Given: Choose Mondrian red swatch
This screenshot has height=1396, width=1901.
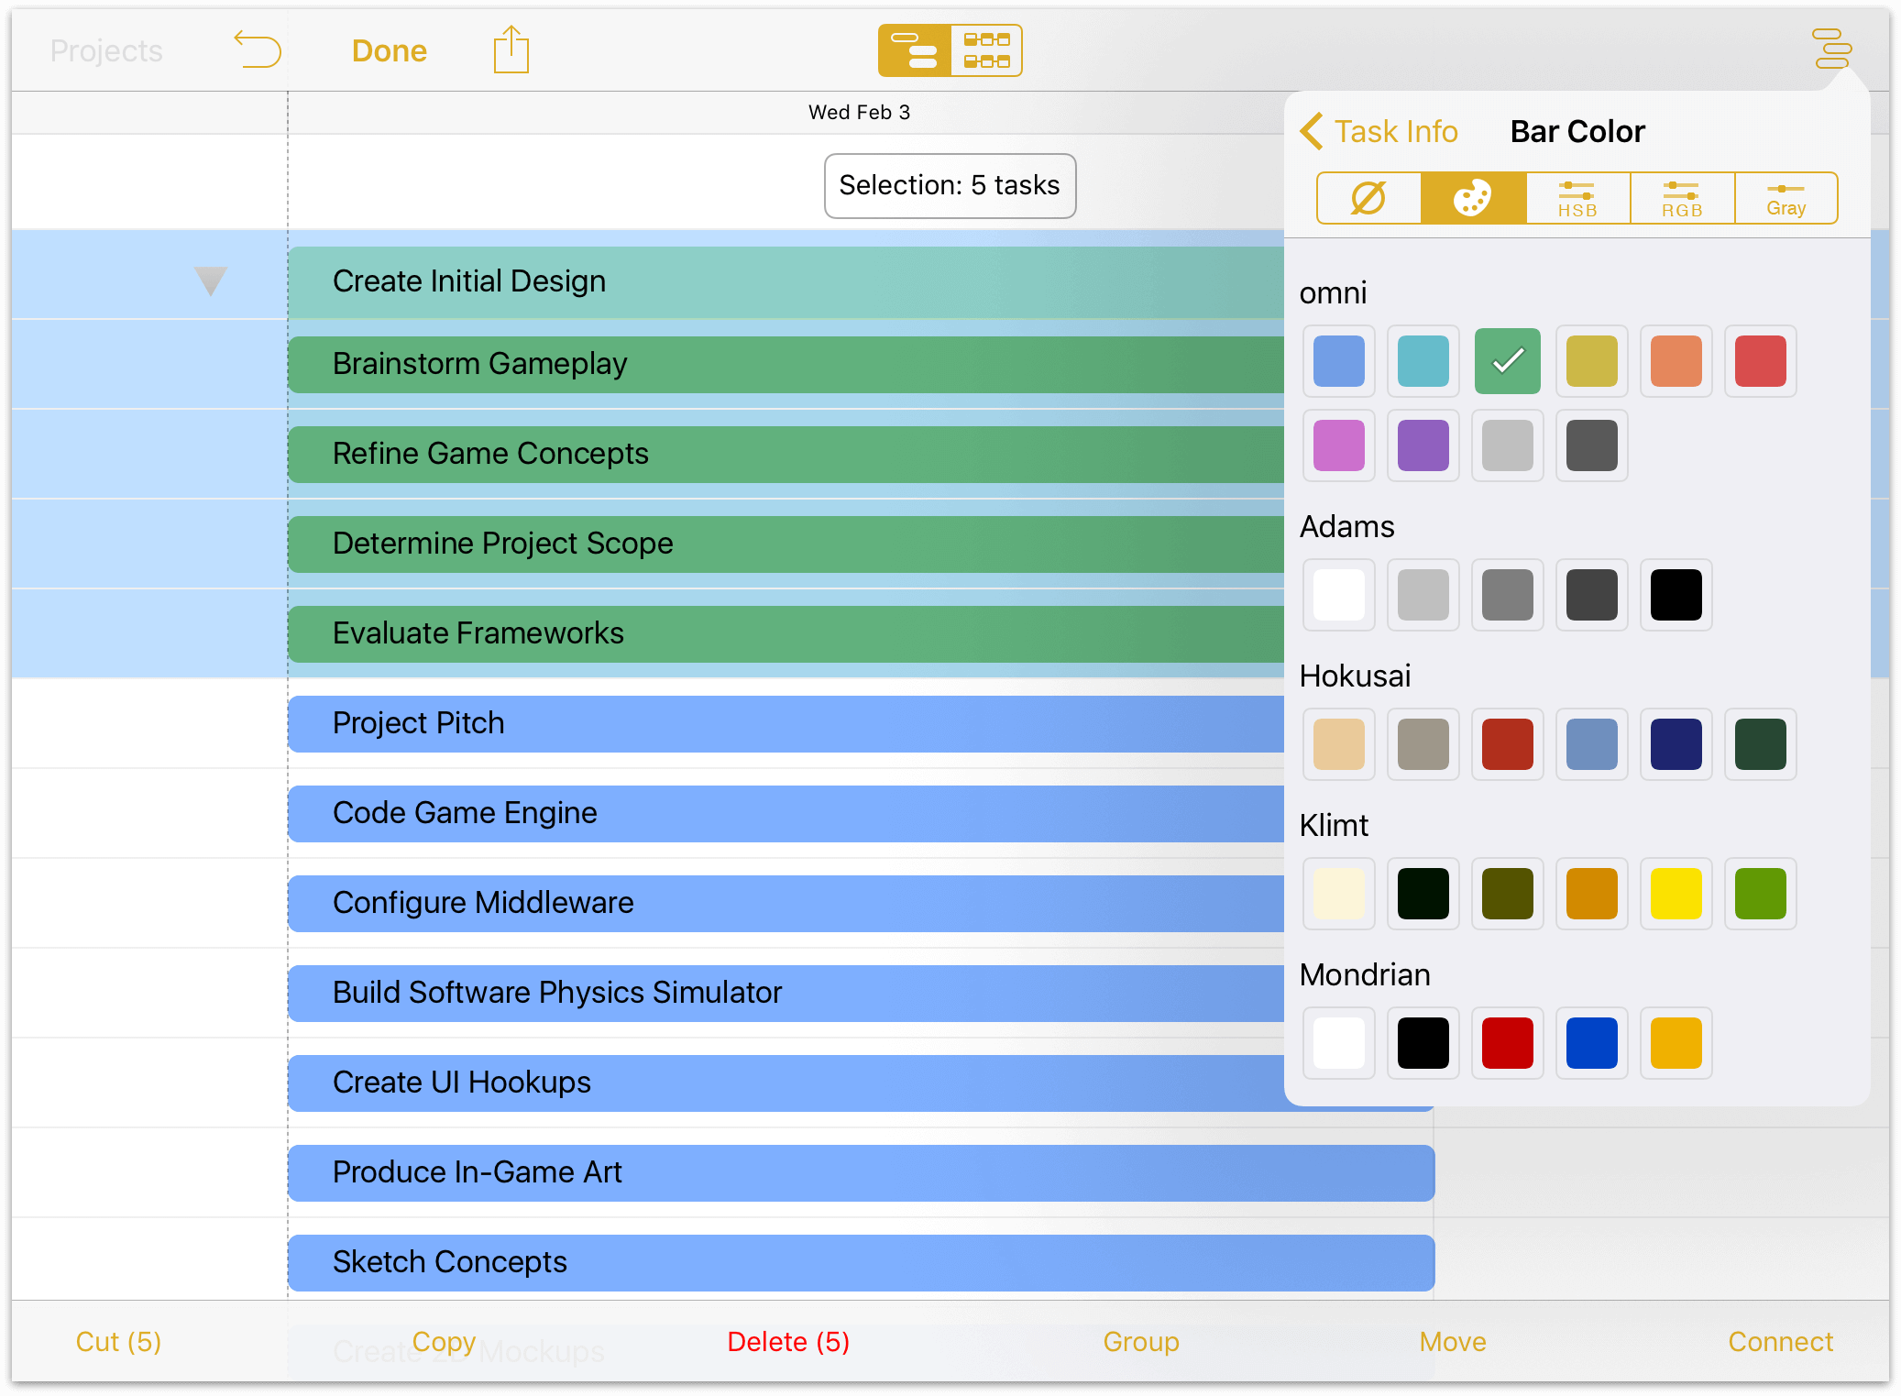Looking at the screenshot, I should click(x=1508, y=1043).
